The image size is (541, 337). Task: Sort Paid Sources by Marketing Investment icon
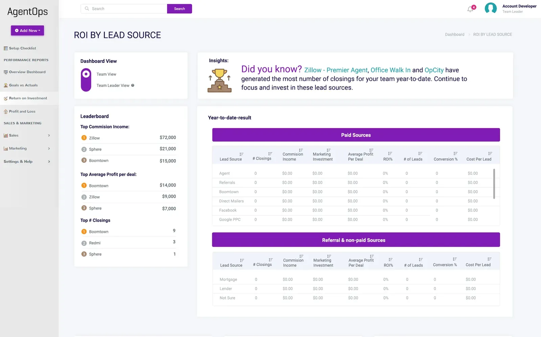329,150
